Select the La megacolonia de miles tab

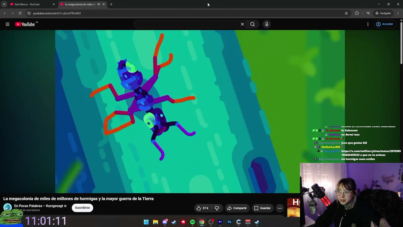coord(82,4)
